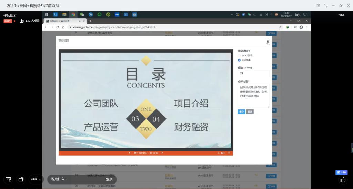Image resolution: width=353 pixels, height=189 pixels.
Task: Click the thumbs-up like icon
Action: tap(343, 180)
